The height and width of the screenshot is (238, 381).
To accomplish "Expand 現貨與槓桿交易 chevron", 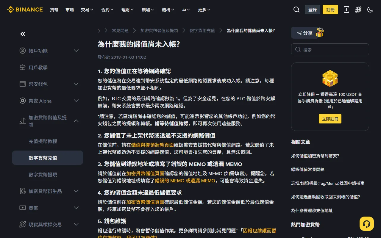I will (x=76, y=224).
